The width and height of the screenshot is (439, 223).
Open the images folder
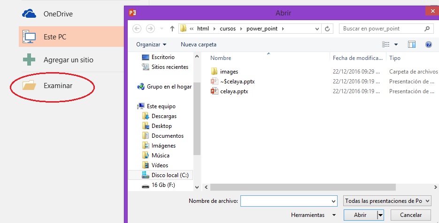click(x=229, y=72)
